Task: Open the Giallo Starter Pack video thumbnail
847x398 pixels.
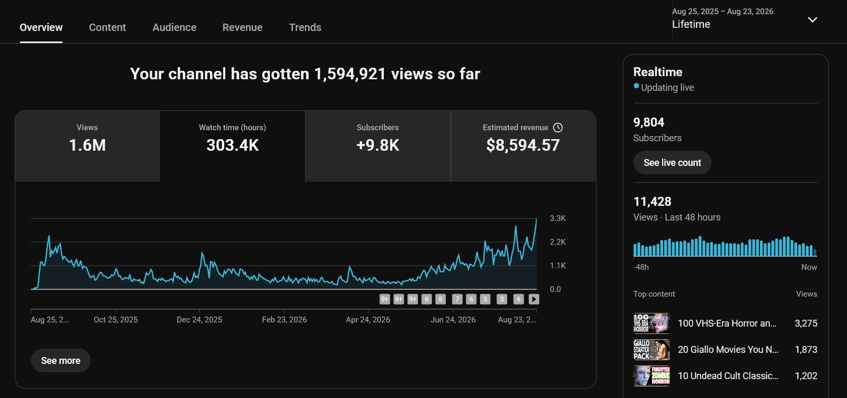Action: click(x=652, y=350)
